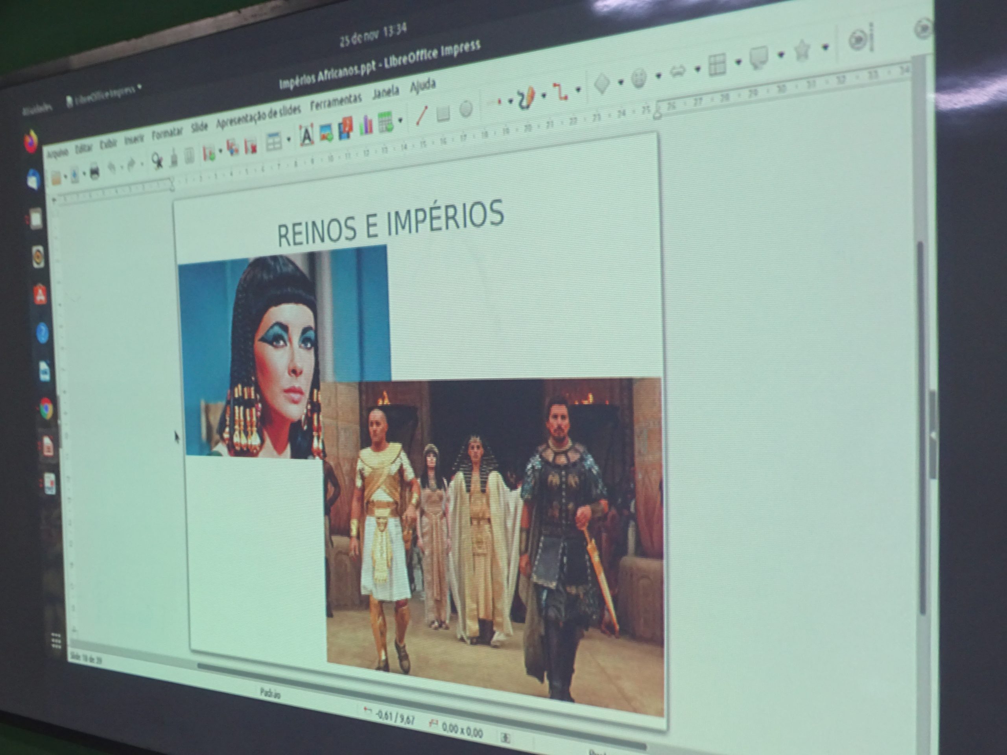Select the Curves and Polygons tool
This screenshot has height=755, width=1007.
click(x=526, y=98)
